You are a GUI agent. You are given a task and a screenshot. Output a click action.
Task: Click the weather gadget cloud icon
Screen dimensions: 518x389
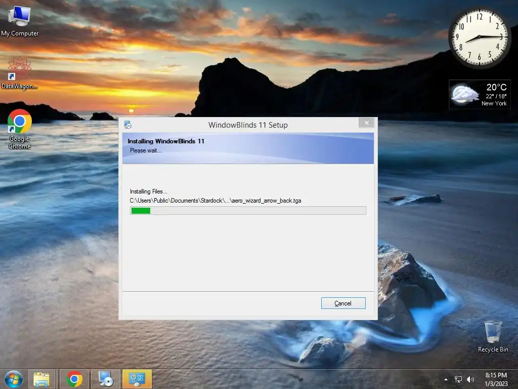pyautogui.click(x=465, y=94)
